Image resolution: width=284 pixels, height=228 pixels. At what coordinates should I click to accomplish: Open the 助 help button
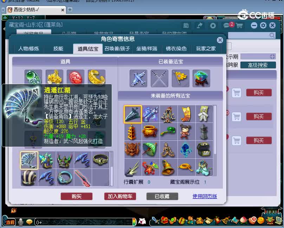(x=186, y=25)
